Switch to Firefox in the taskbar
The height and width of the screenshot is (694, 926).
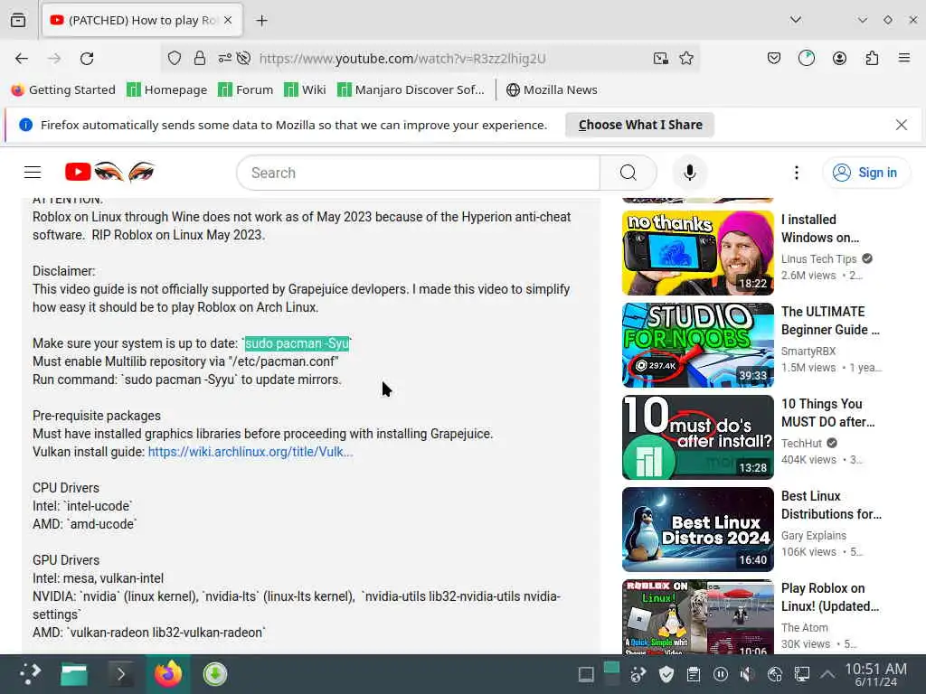coord(167,674)
